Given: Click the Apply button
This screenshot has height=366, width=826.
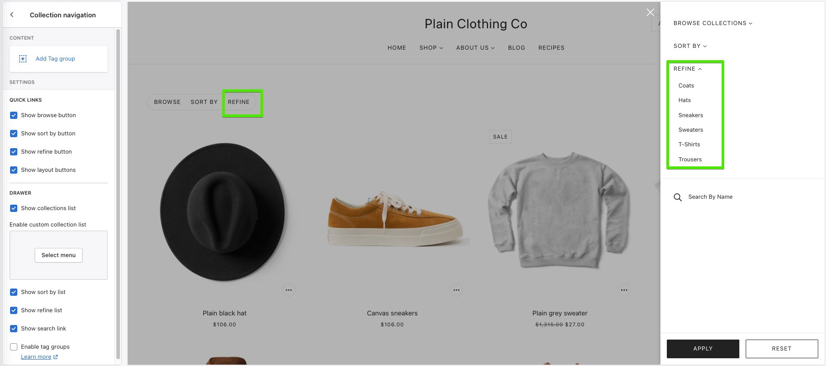Looking at the screenshot, I should tap(703, 349).
